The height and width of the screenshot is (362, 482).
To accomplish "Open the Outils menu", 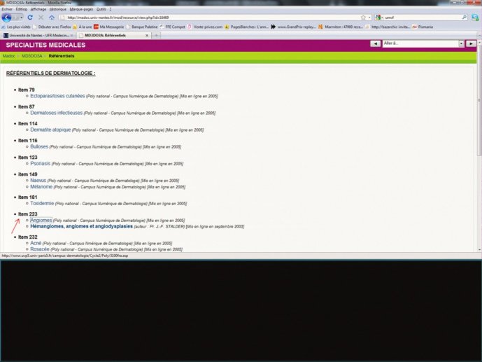I will click(x=101, y=10).
